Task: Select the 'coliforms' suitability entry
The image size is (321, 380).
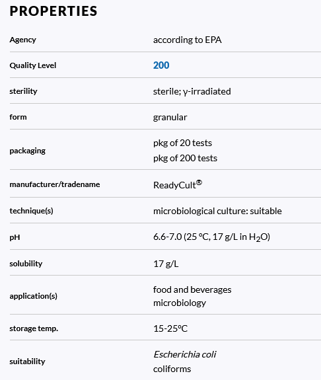Action: pyautogui.click(x=172, y=369)
